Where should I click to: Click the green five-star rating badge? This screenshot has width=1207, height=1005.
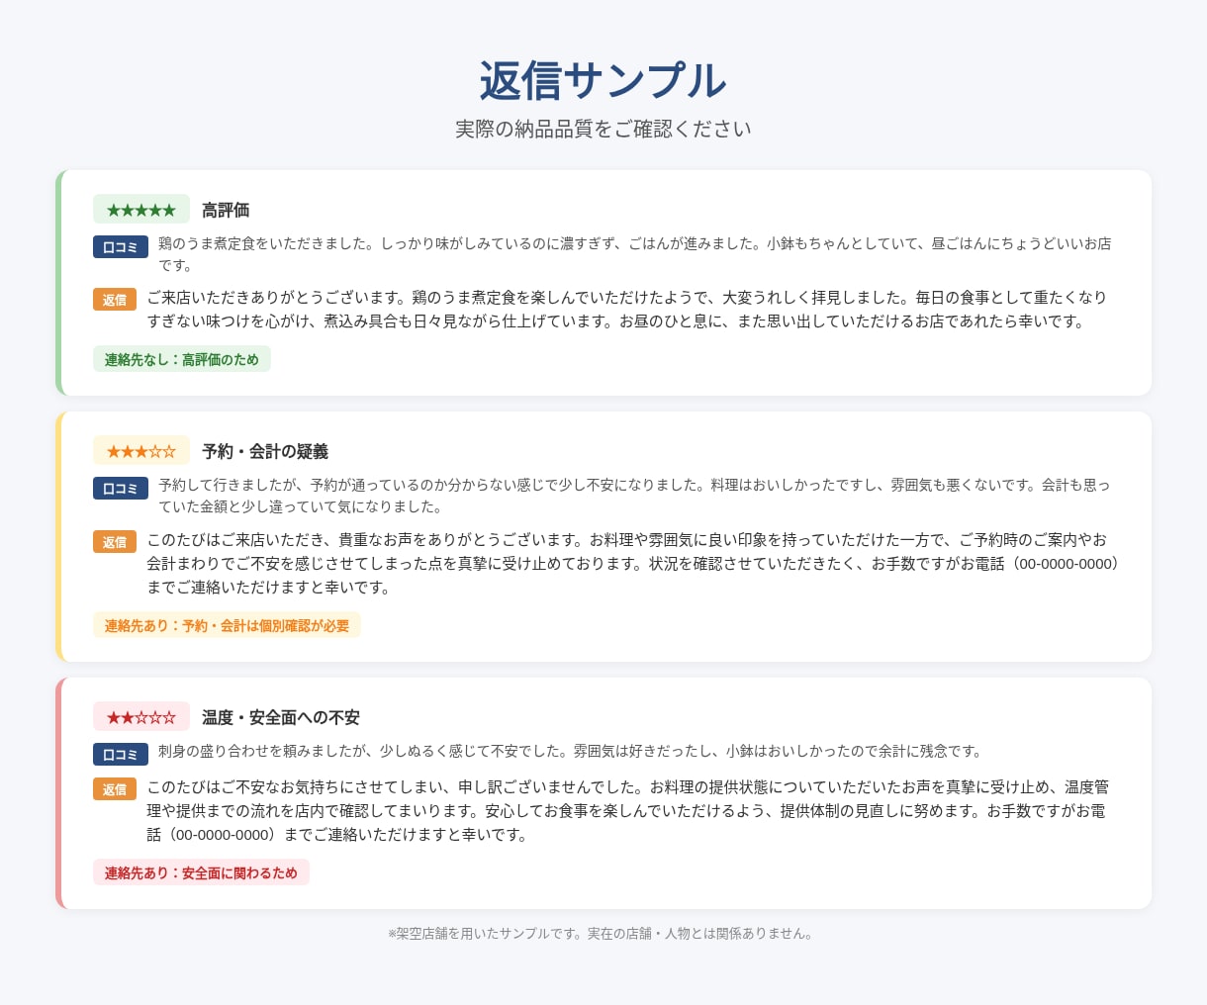click(141, 210)
